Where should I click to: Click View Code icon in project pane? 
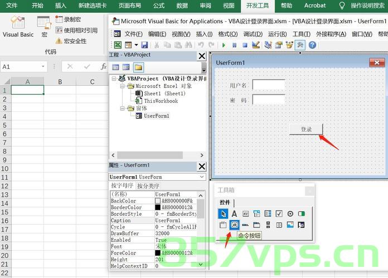click(115, 67)
